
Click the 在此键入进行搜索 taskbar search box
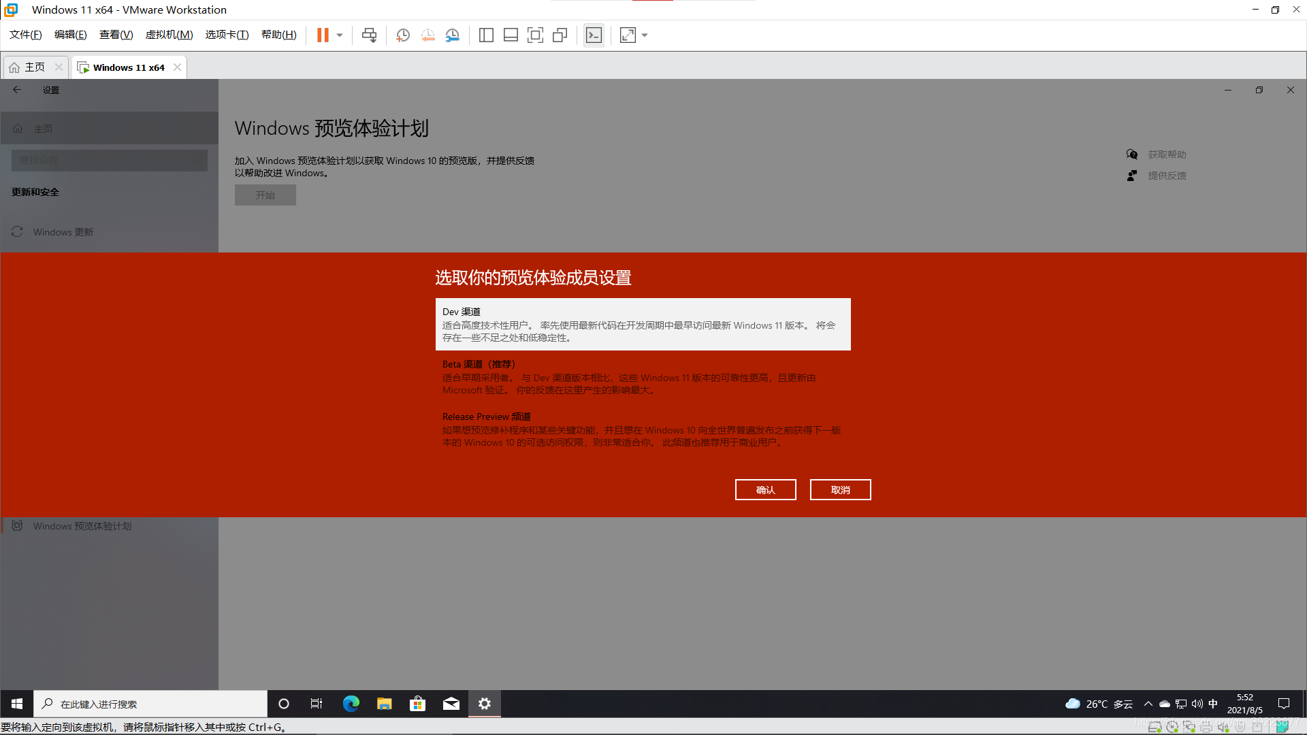[x=150, y=704]
